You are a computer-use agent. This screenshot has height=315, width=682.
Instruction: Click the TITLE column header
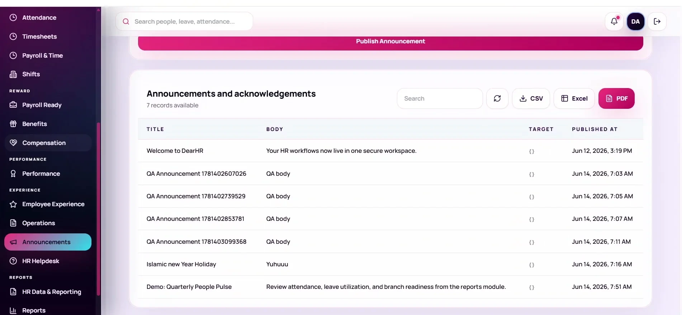click(x=155, y=129)
